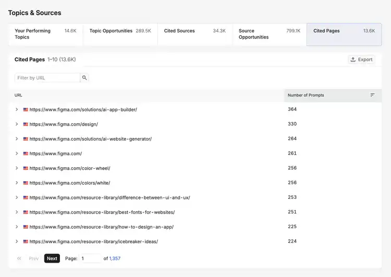Open https://www.figma.com/design/ link

[x=64, y=124]
